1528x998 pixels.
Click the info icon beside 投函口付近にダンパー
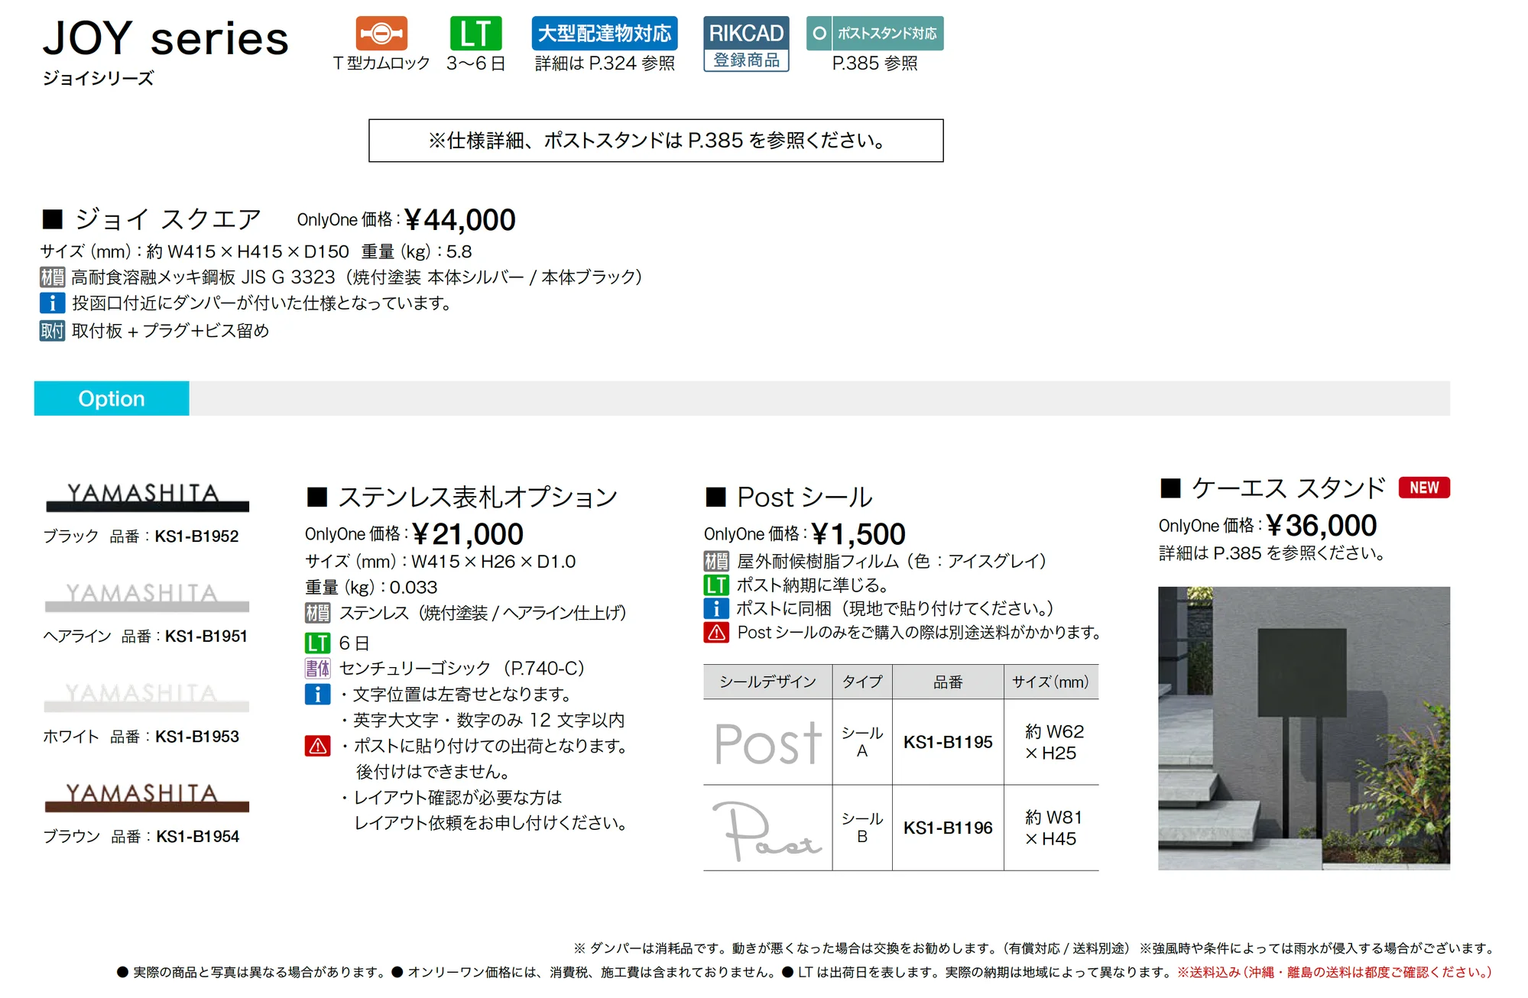52,303
